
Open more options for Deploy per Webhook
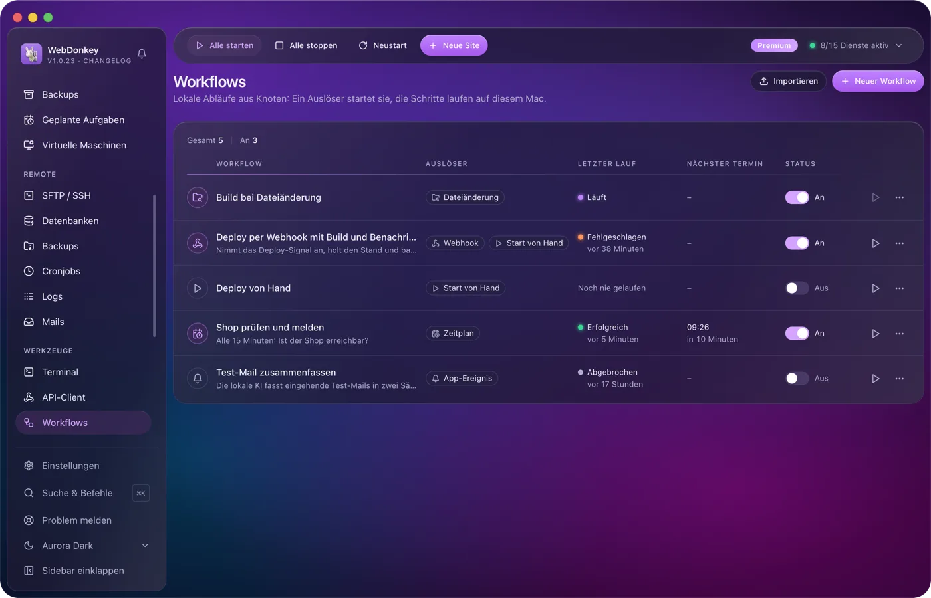click(900, 243)
